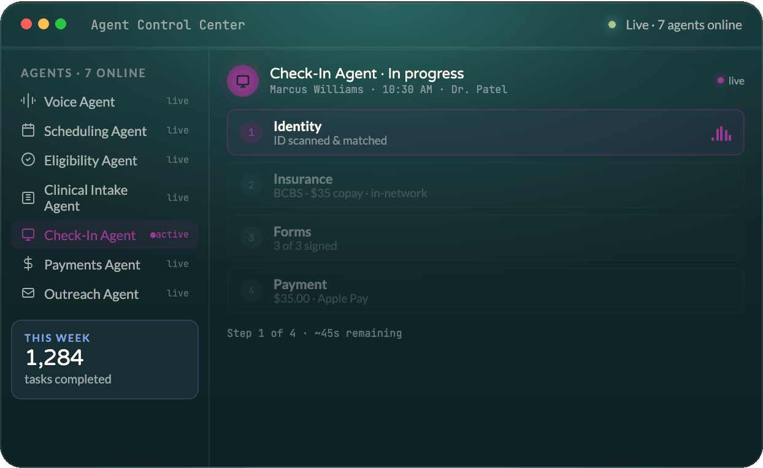Click the Outreach Agent envelope icon

(28, 293)
